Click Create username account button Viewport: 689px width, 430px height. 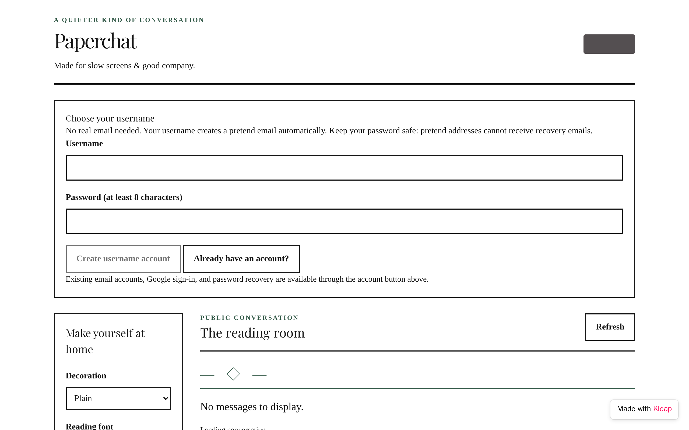(x=123, y=259)
